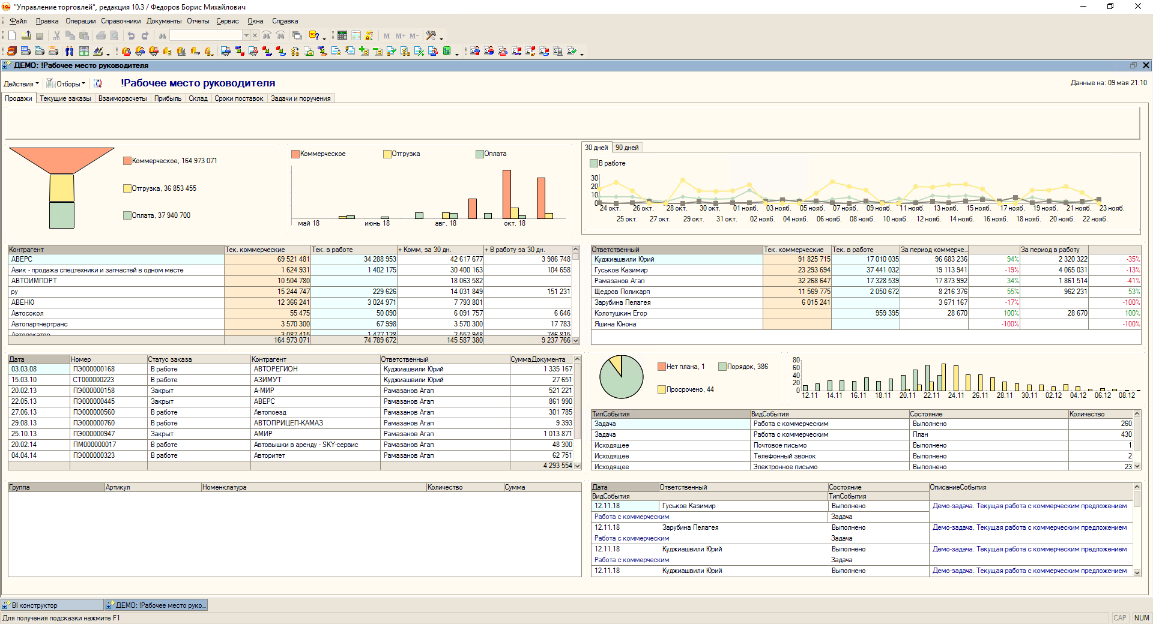Click the Undo arrow icon
Viewport: 1153px width, 624px height.
pyautogui.click(x=131, y=36)
